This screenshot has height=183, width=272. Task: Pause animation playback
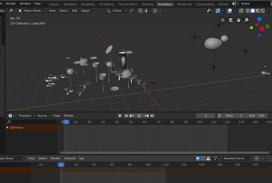pos(139,116)
